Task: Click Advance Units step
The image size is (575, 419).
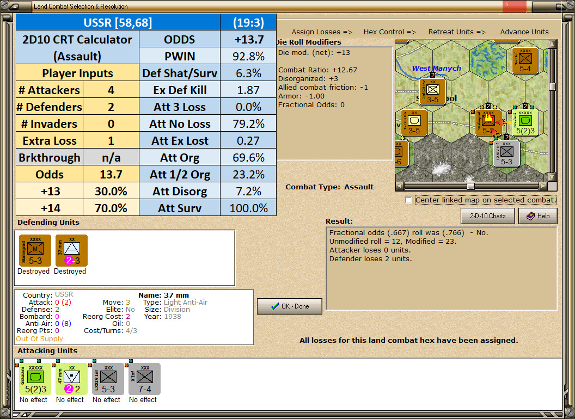Action: click(x=524, y=32)
